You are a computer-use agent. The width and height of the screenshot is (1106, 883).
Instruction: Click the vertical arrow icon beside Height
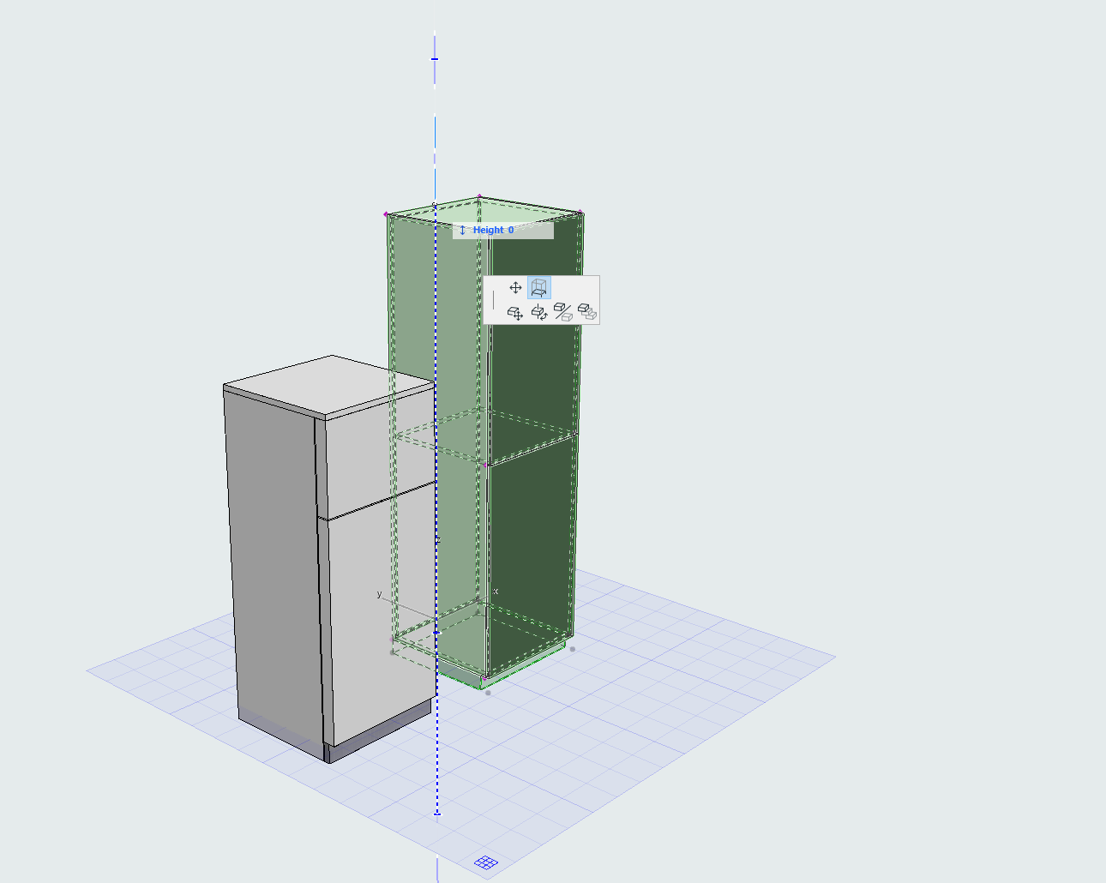point(462,230)
